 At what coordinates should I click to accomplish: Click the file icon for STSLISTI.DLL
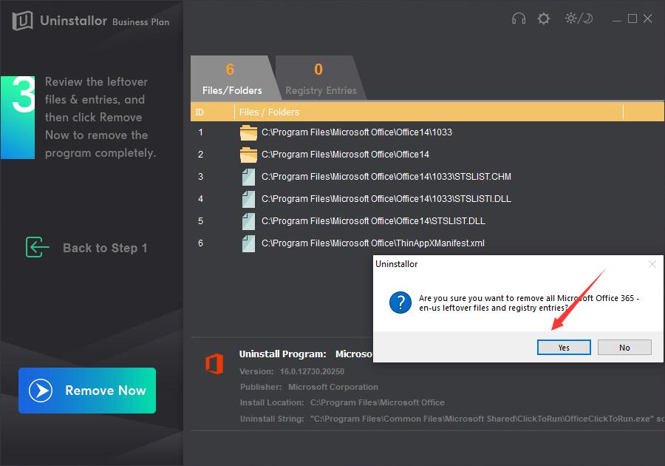click(248, 199)
